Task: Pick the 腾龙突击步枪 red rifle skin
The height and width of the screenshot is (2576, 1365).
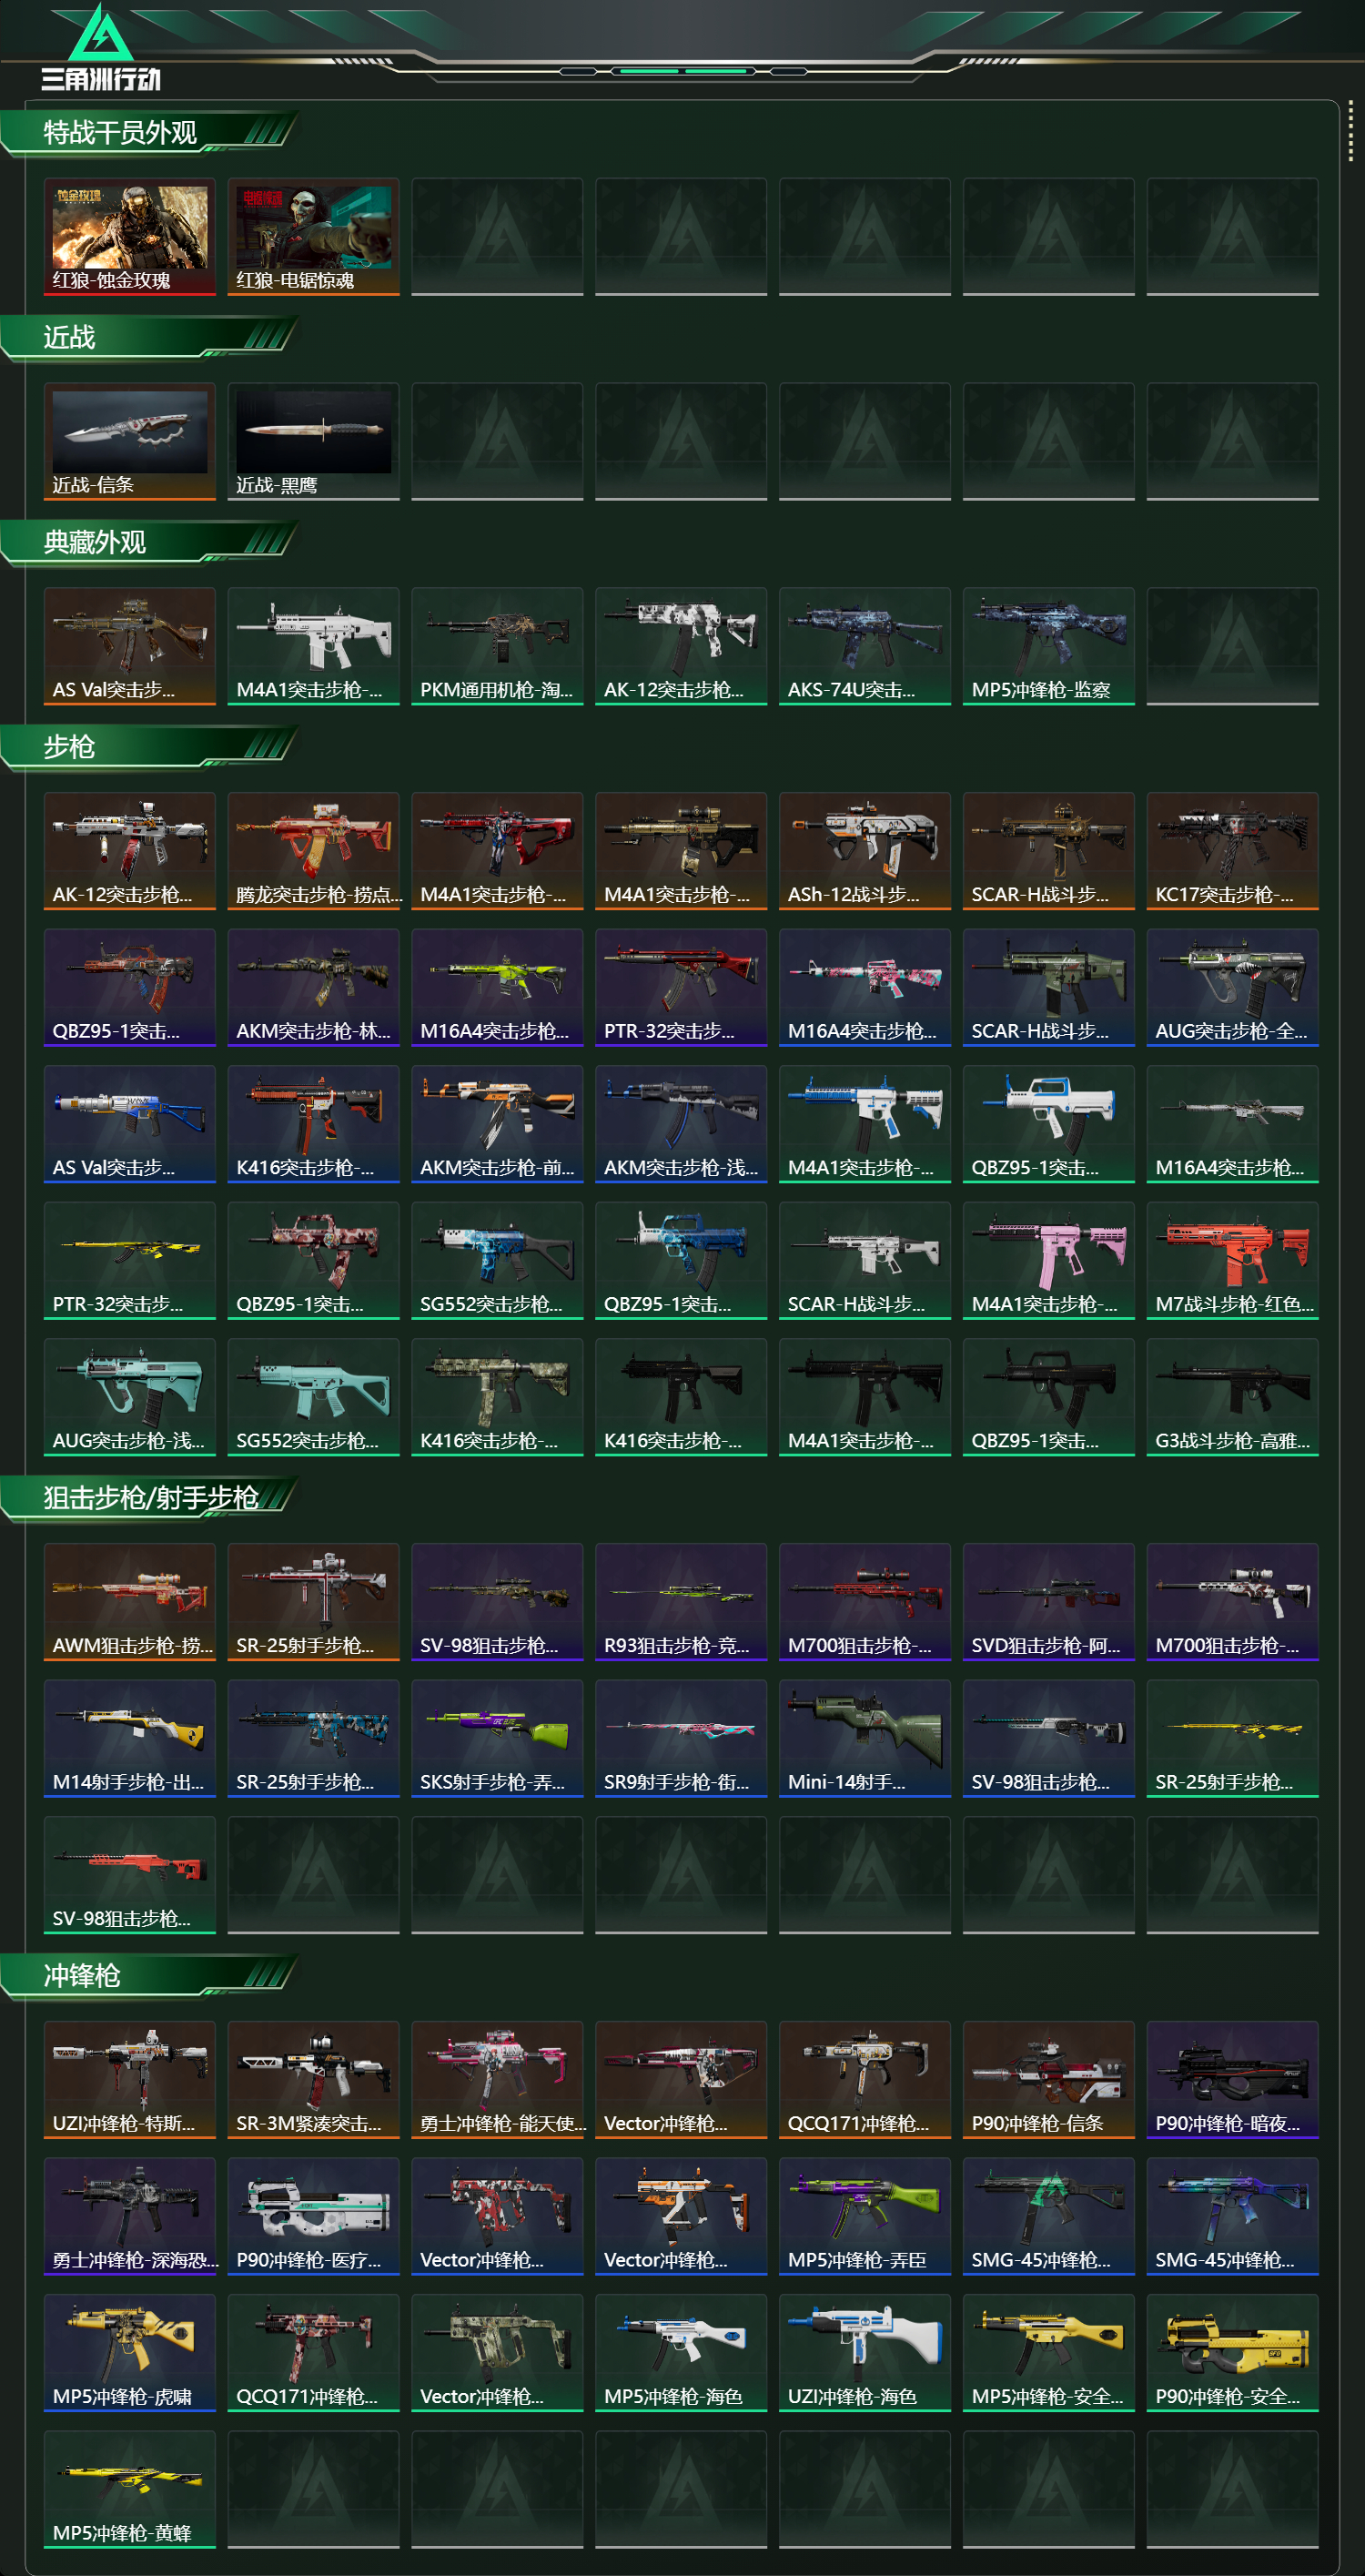Action: (313, 851)
